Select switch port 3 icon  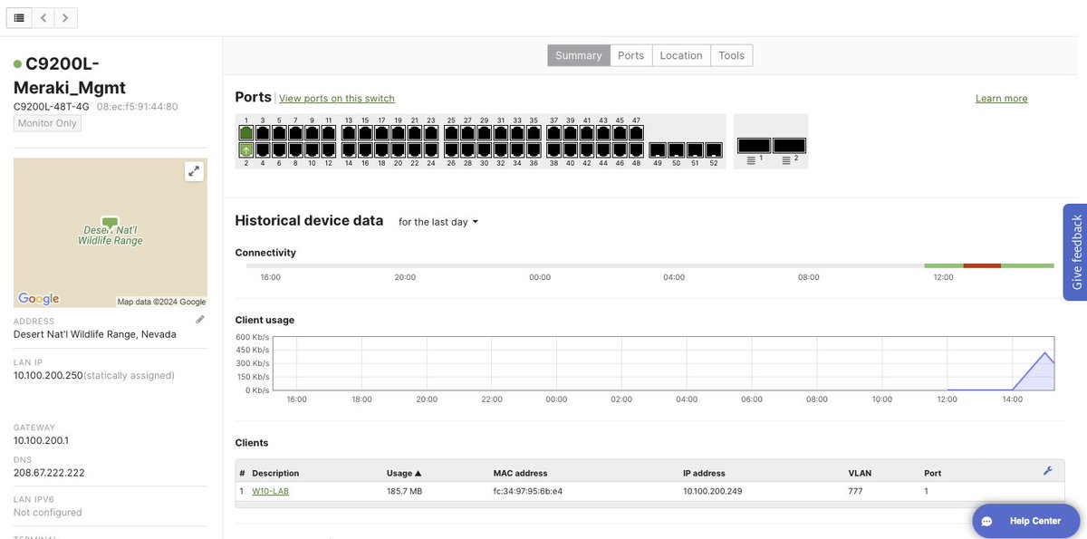click(x=263, y=132)
